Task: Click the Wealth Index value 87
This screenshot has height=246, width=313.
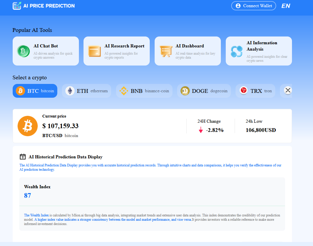Action: tap(28, 196)
